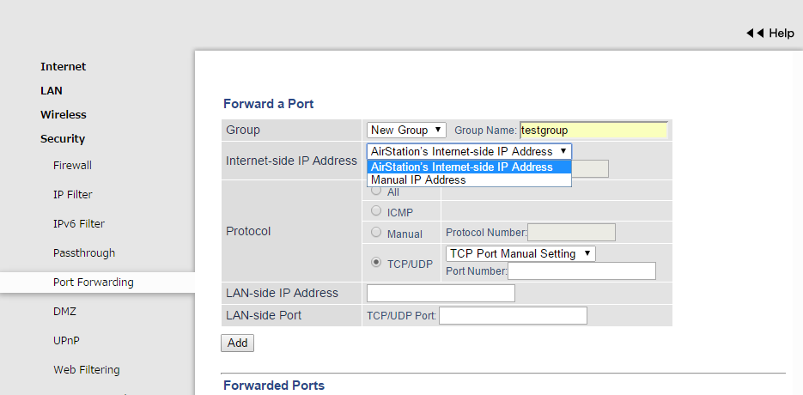The image size is (803, 395).
Task: Click the Help rewind arrows icon
Action: (x=755, y=33)
